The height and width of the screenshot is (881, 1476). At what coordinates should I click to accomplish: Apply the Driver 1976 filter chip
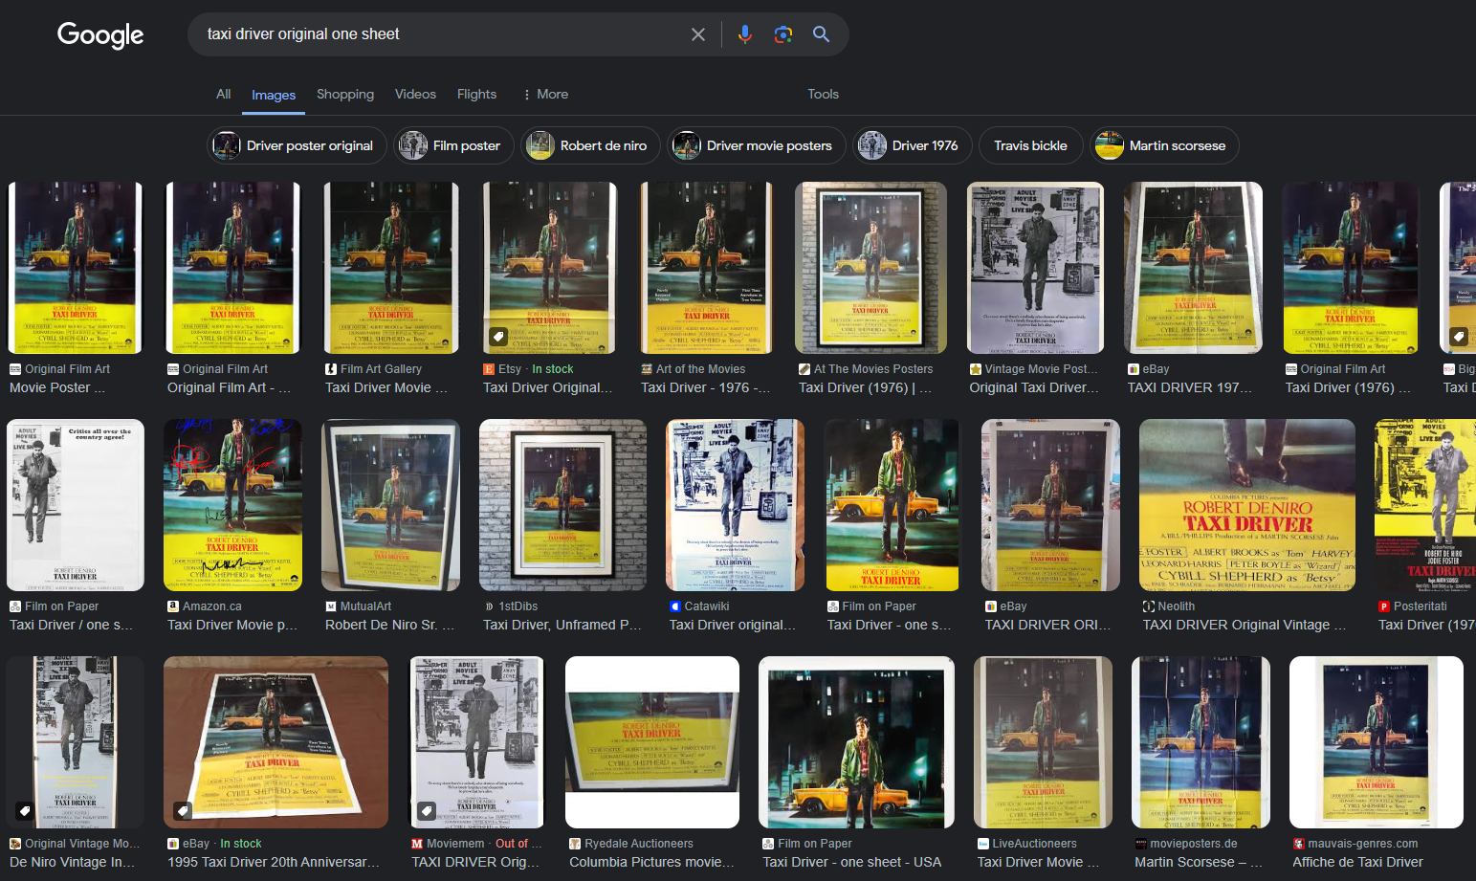click(x=913, y=145)
